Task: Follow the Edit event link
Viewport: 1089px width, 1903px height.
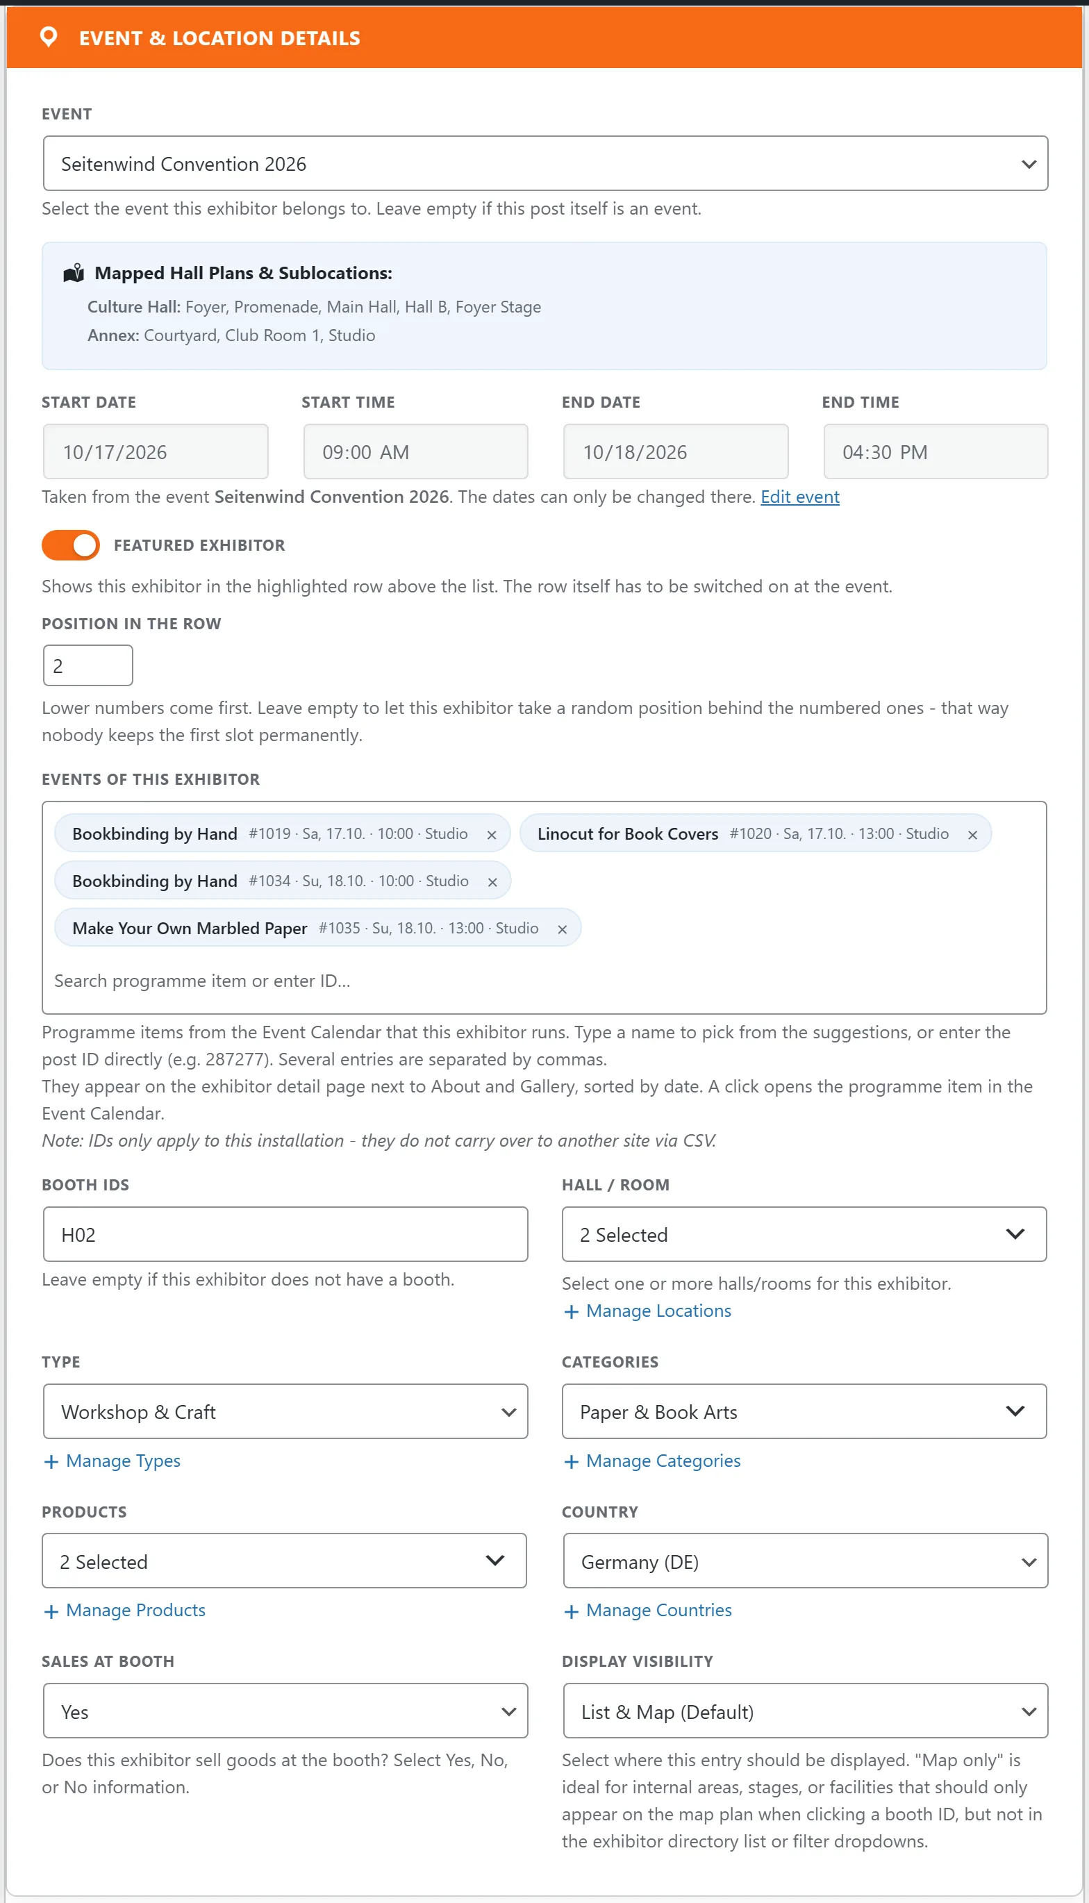Action: [x=799, y=497]
